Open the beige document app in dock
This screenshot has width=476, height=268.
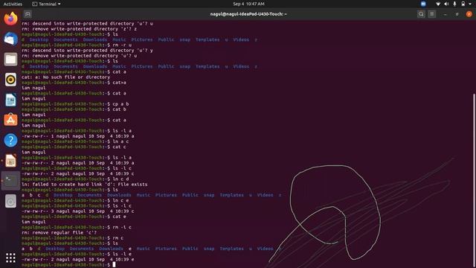[10, 161]
